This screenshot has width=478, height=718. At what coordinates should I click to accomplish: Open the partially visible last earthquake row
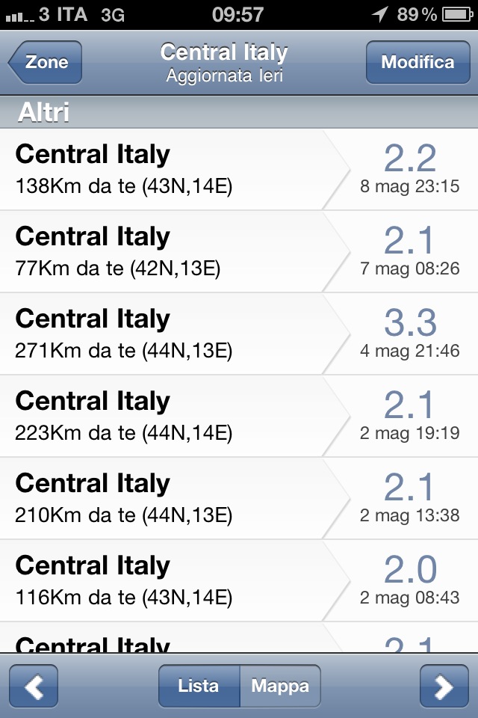coord(239,639)
